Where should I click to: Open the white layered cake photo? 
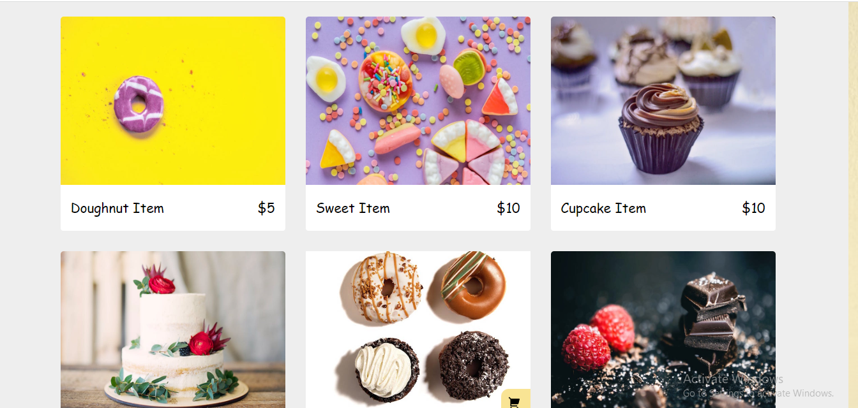click(x=173, y=330)
